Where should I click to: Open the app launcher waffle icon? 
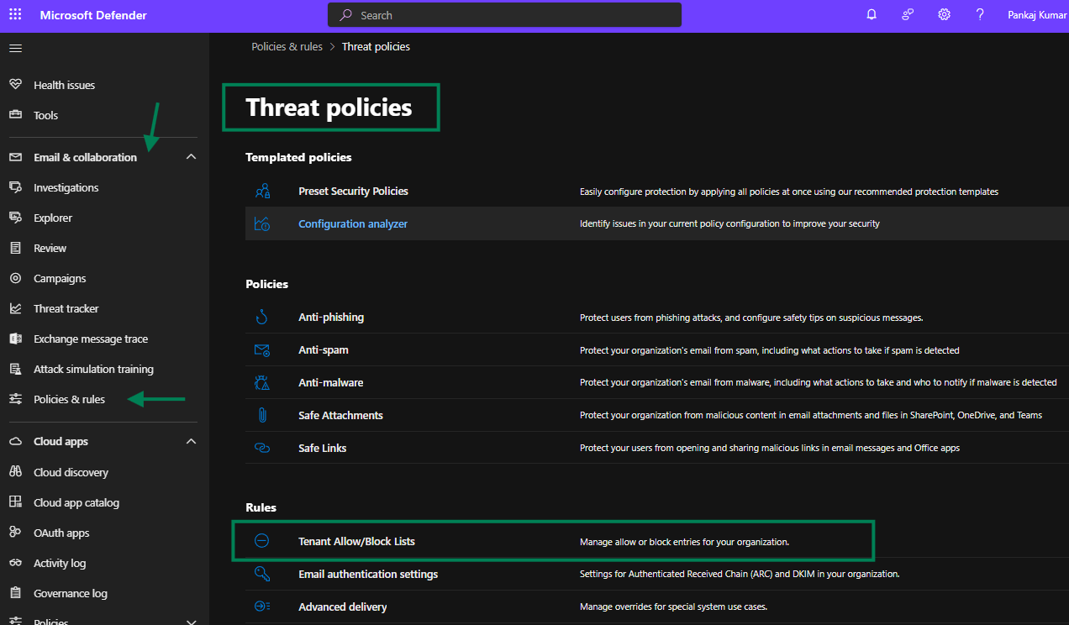pos(15,15)
